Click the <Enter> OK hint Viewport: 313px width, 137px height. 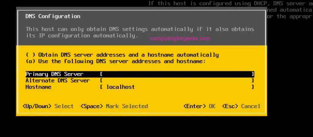[199, 106]
